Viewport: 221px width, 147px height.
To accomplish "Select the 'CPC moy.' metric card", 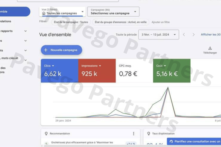I will pos(134,71).
